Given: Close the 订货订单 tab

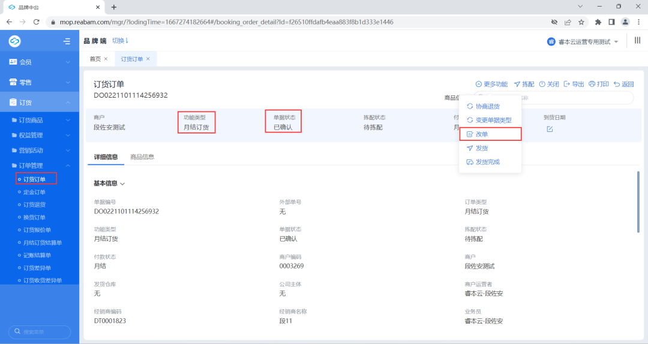Looking at the screenshot, I should point(148,59).
